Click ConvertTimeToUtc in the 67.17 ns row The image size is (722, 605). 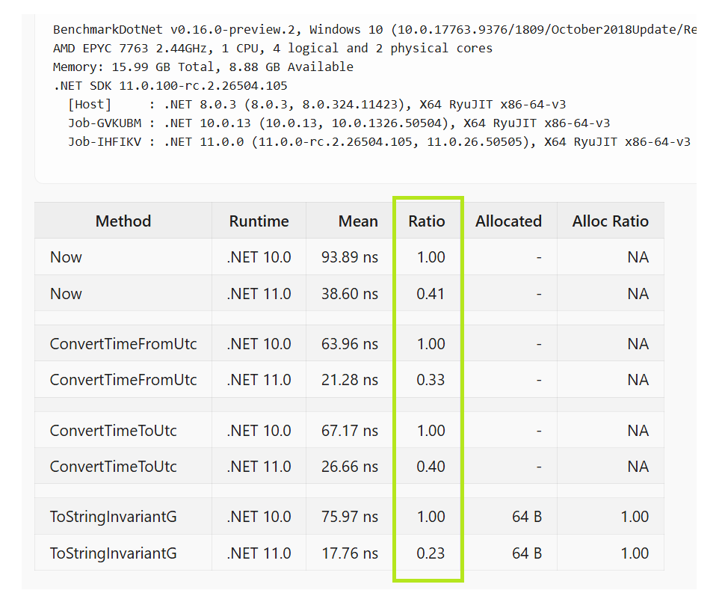(113, 430)
